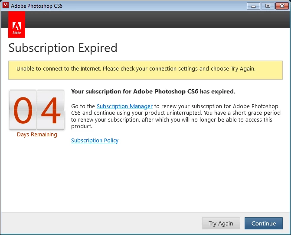Click the '0' digit in the days counter

[23, 109]
